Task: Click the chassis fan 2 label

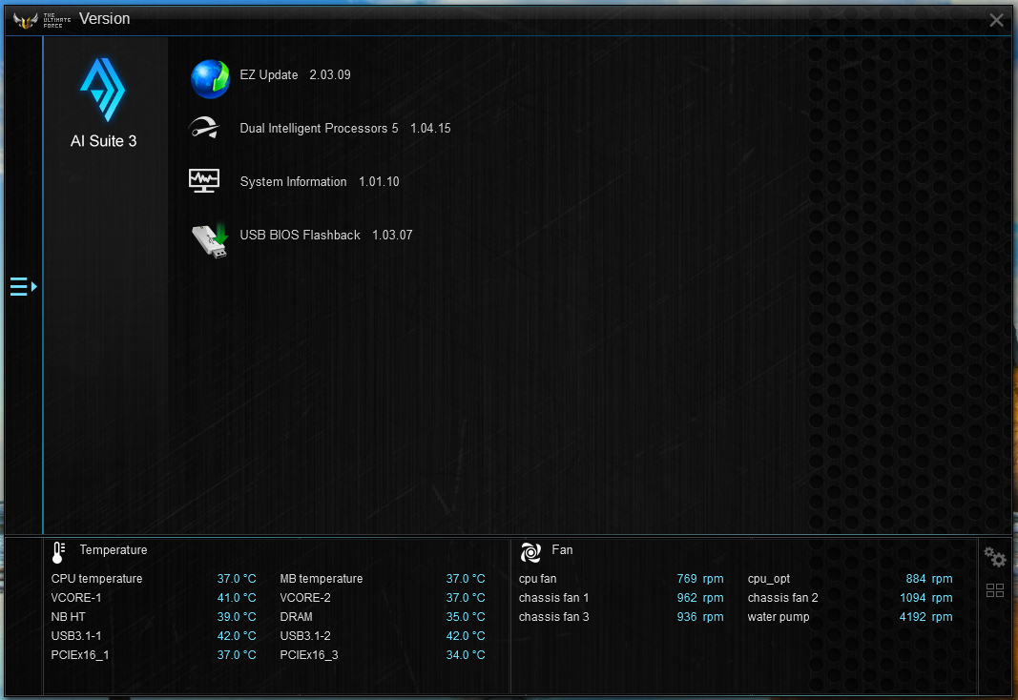Action: point(783,598)
